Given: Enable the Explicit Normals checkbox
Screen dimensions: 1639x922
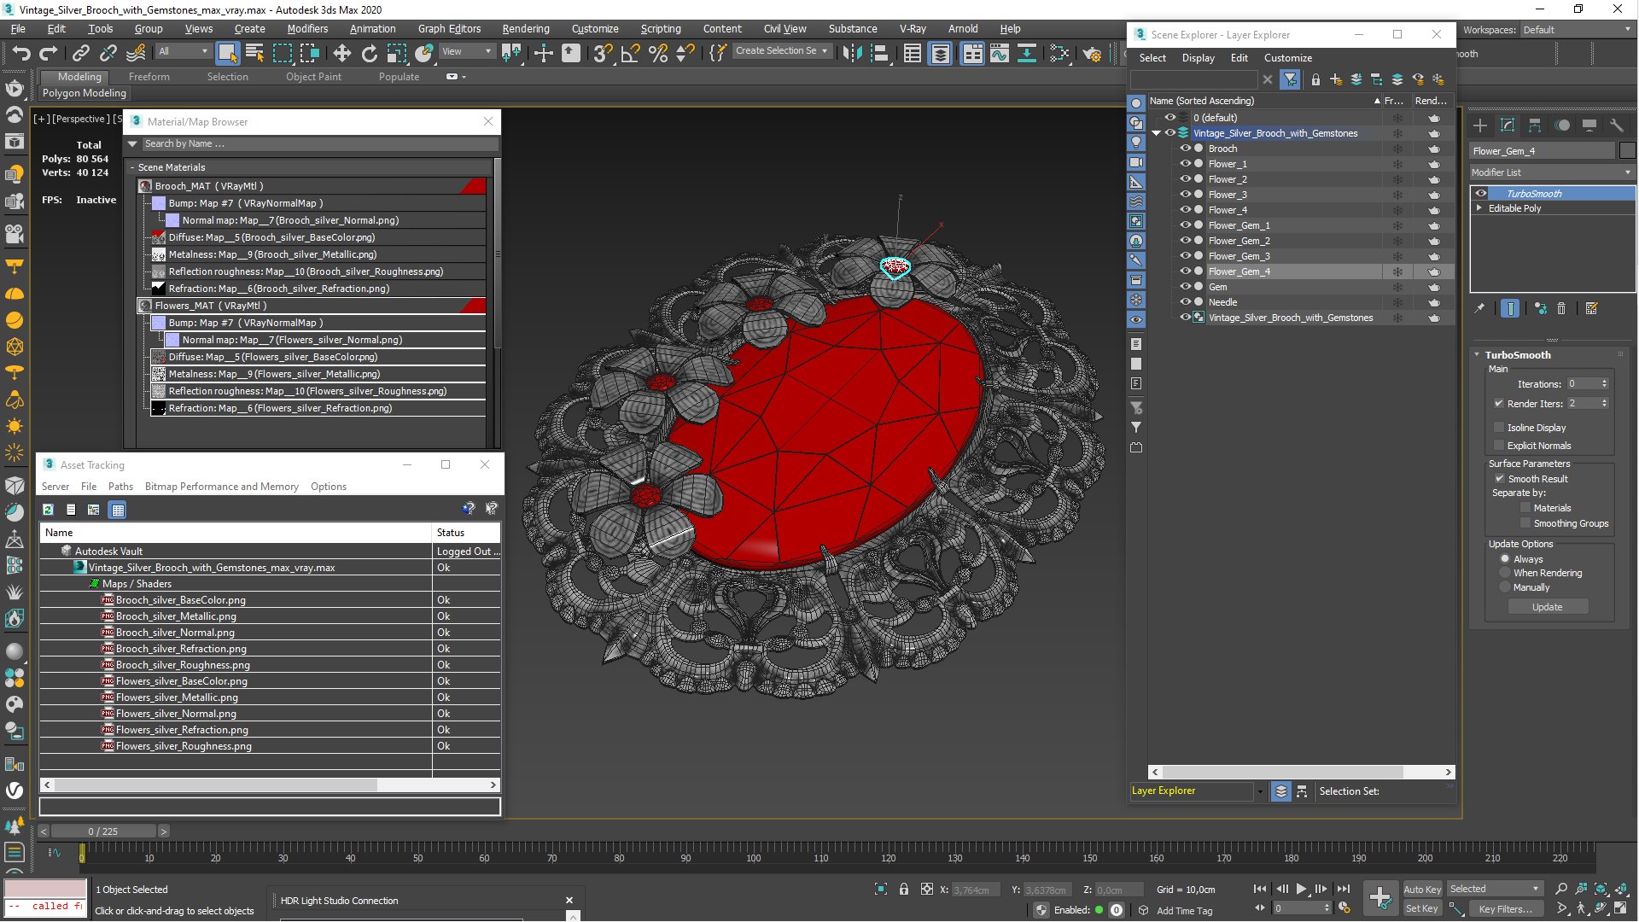Looking at the screenshot, I should tap(1499, 445).
